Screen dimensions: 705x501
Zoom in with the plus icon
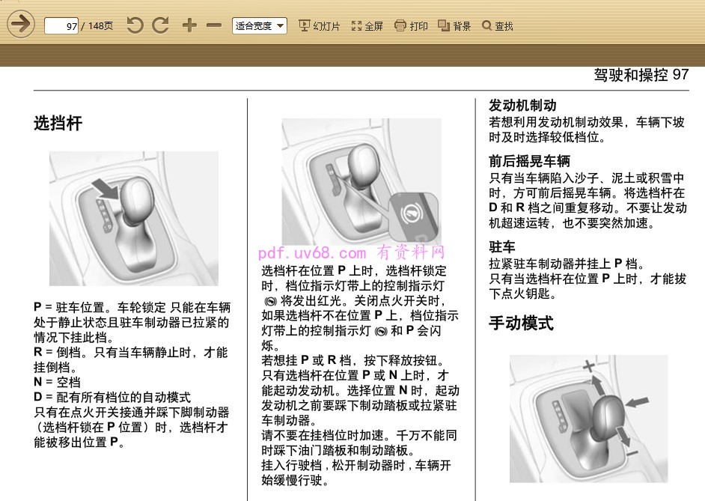(189, 25)
